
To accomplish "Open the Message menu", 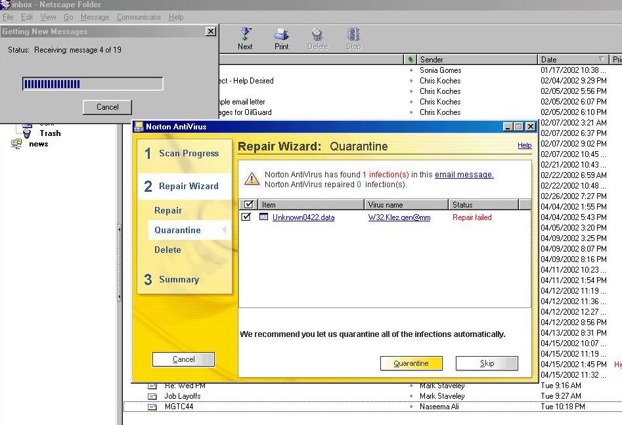I will click(95, 17).
